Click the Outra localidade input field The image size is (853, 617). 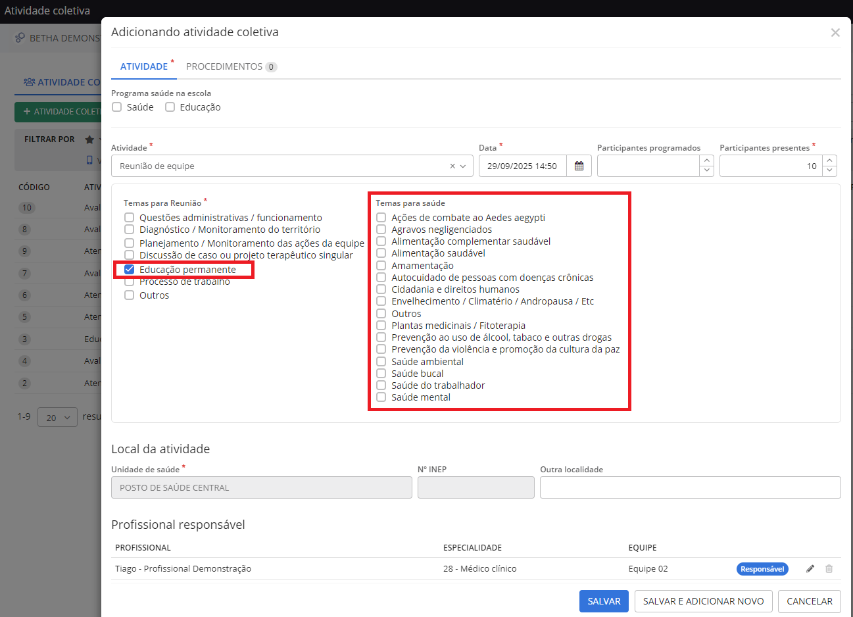pos(690,487)
